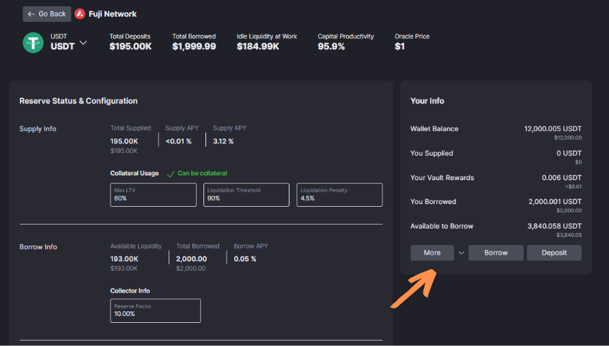Viewport: 609px width, 346px height.
Task: Open the dropdown chevron beside More
Action: [x=462, y=253]
